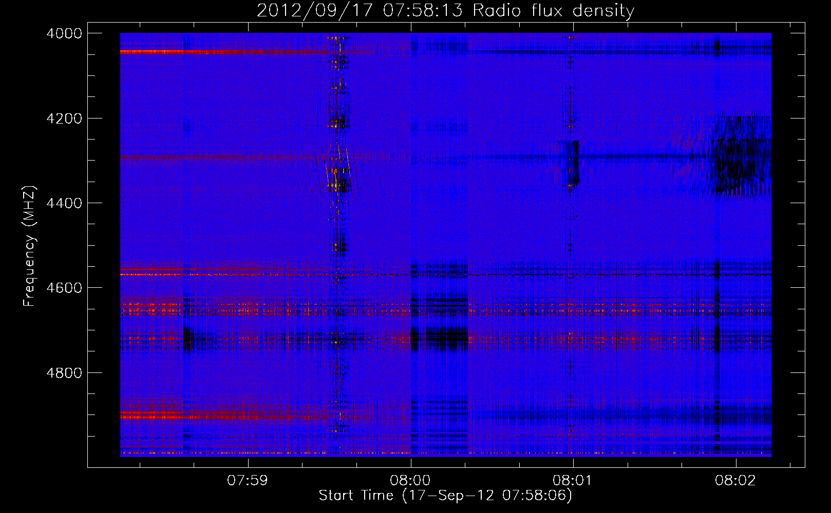Select the 4000 frequency tick label

[x=64, y=33]
